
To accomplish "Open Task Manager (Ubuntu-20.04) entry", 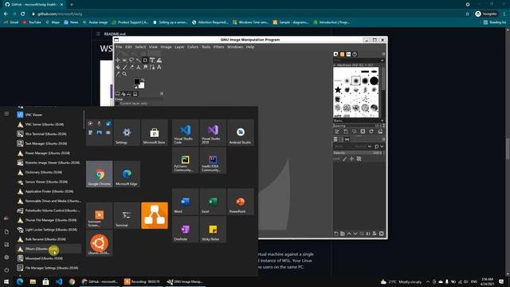I will (49, 143).
